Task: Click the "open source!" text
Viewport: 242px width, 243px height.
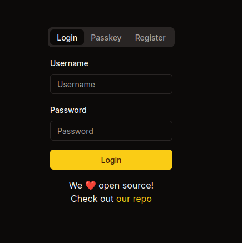Action: 126,186
